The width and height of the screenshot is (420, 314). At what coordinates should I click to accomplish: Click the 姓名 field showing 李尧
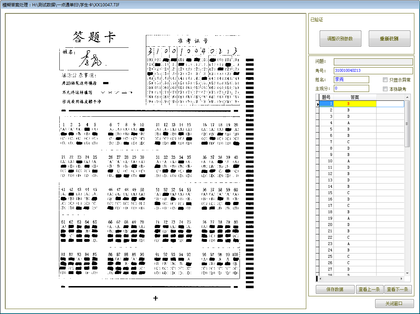click(x=351, y=80)
